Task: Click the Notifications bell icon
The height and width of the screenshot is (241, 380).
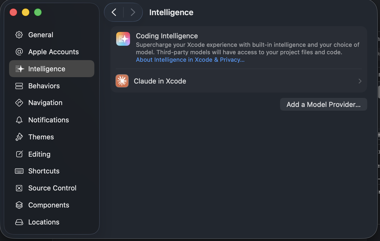Action: coord(19,120)
